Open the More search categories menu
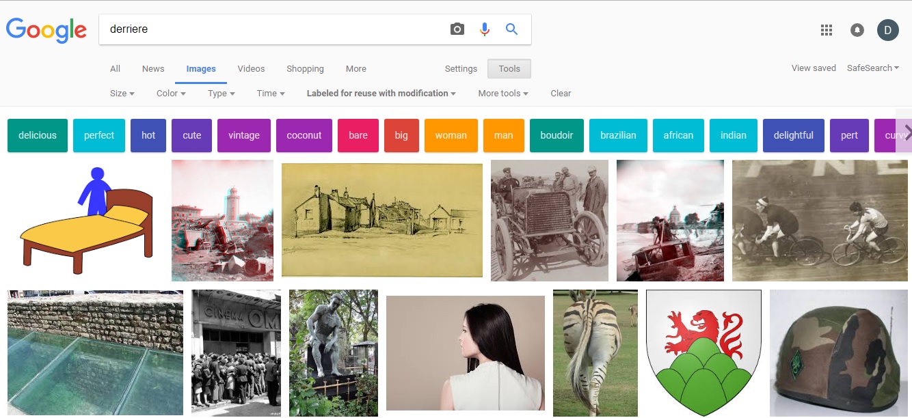 (x=356, y=69)
